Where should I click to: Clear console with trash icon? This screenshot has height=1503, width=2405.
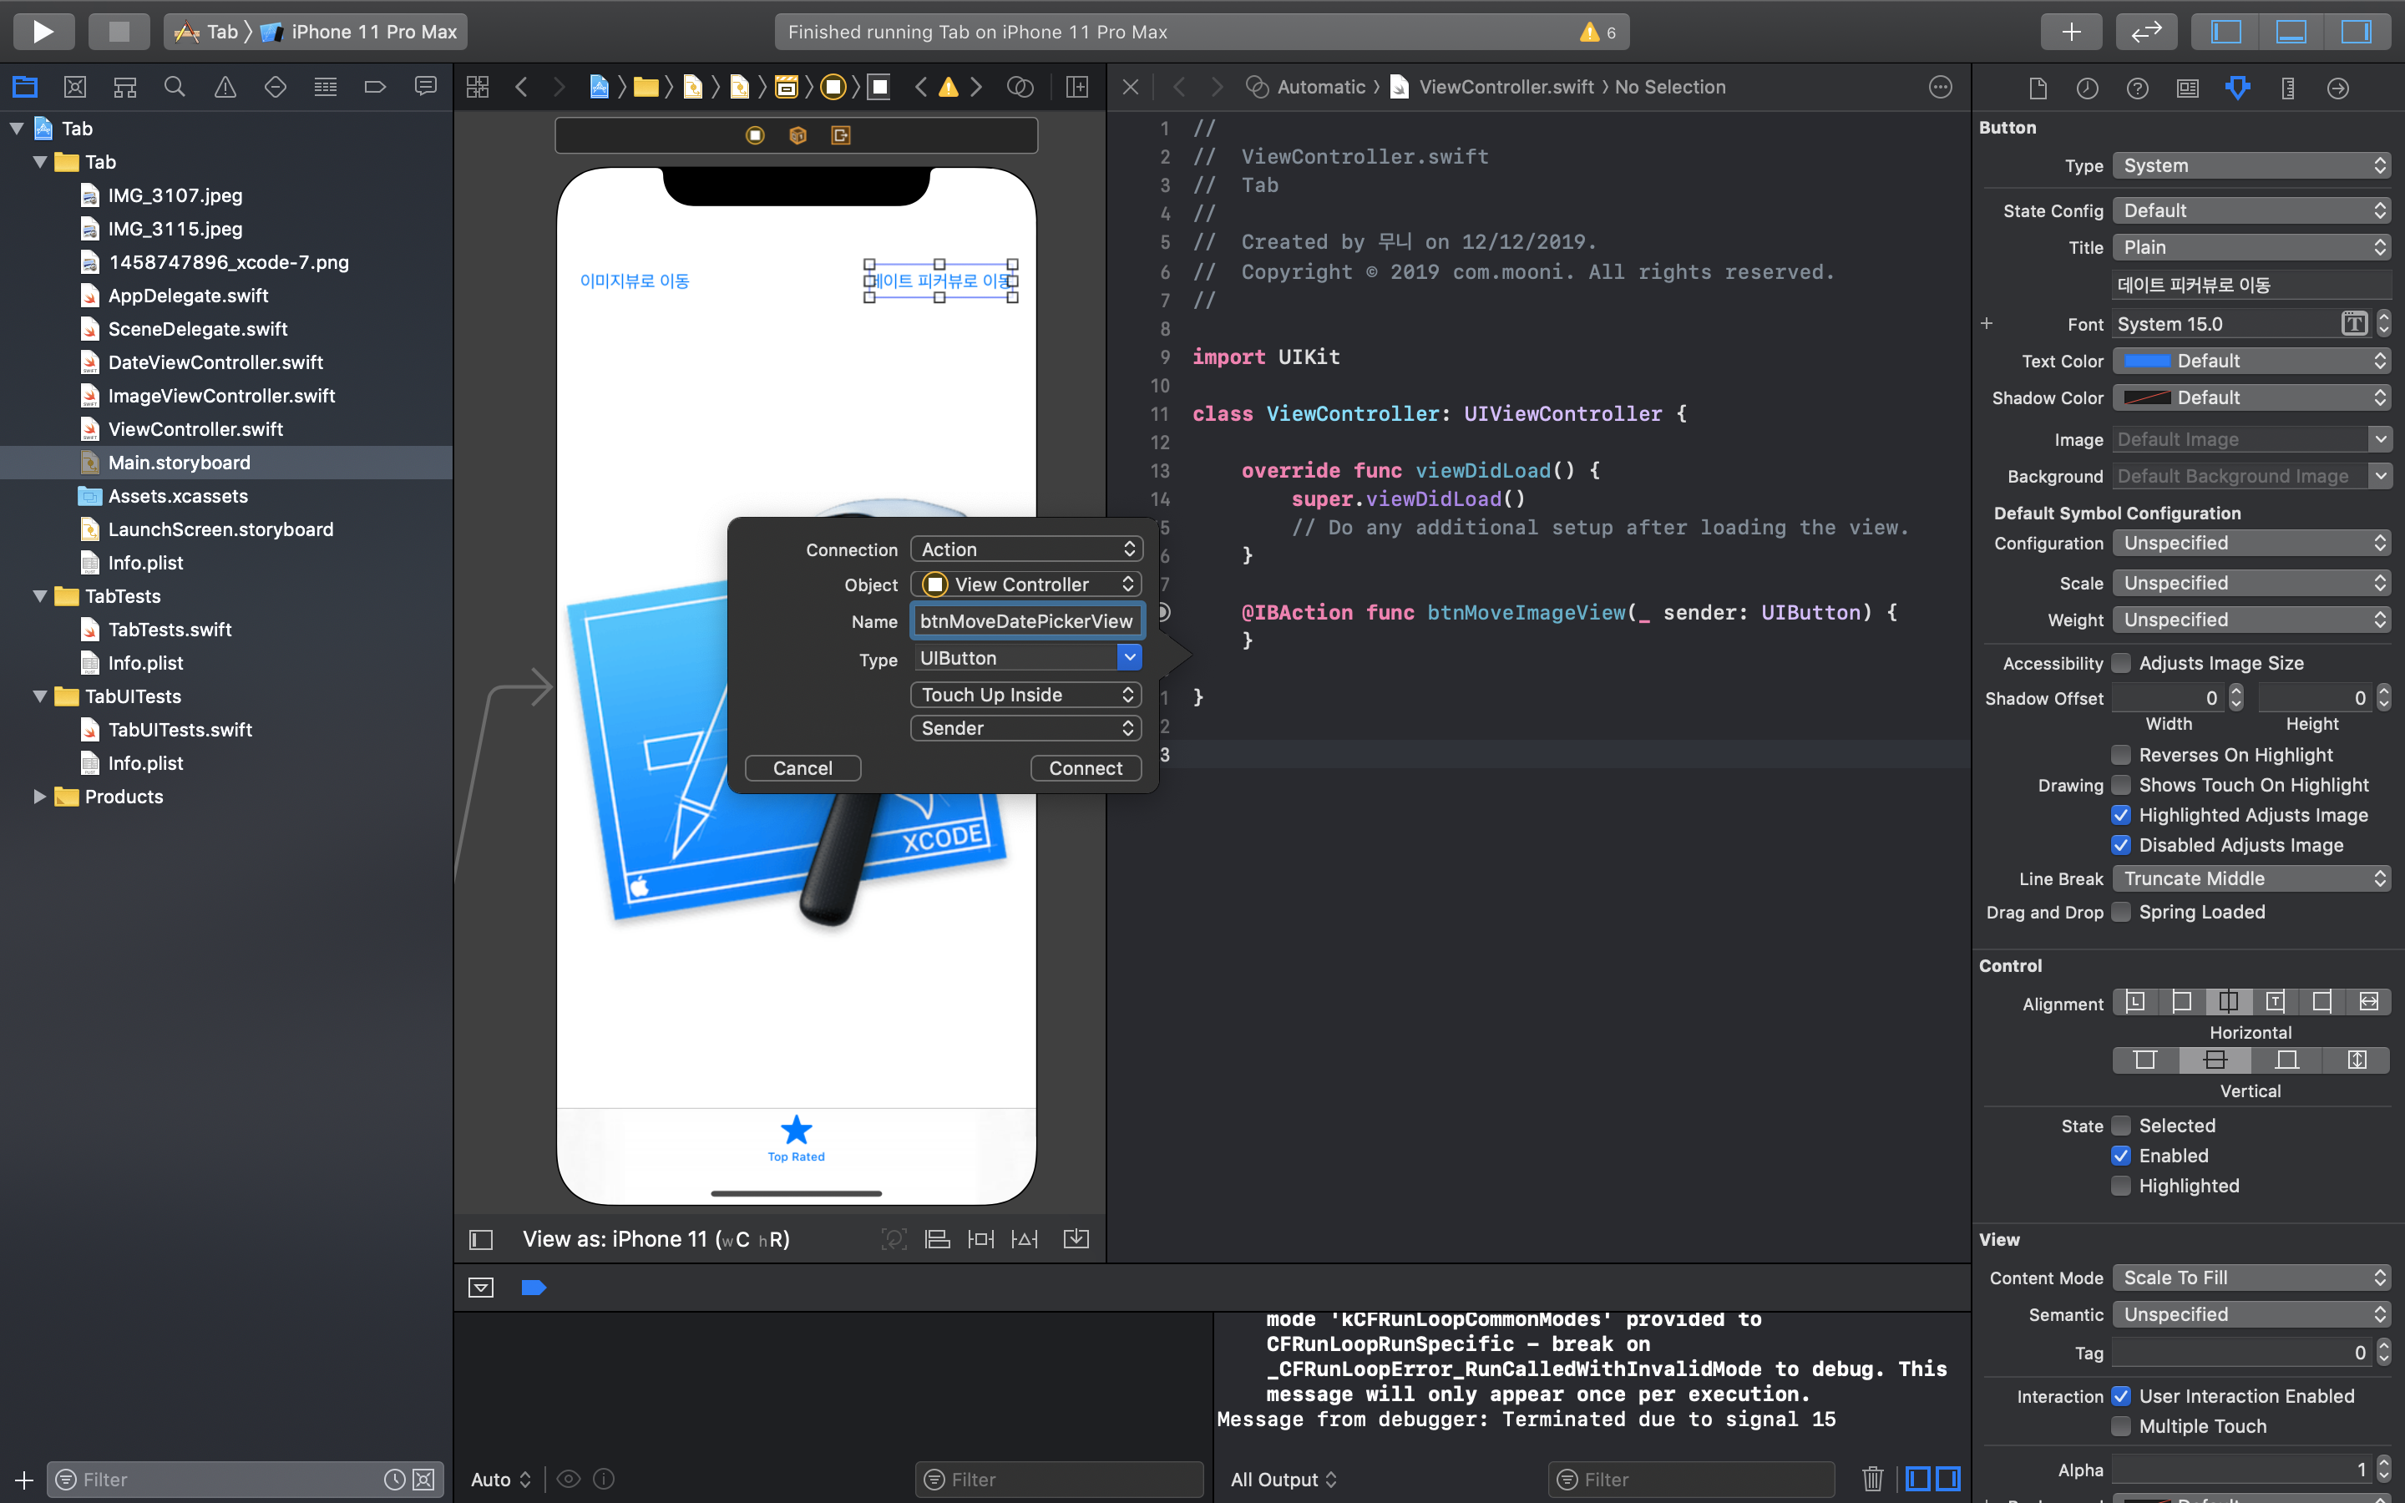[1872, 1479]
